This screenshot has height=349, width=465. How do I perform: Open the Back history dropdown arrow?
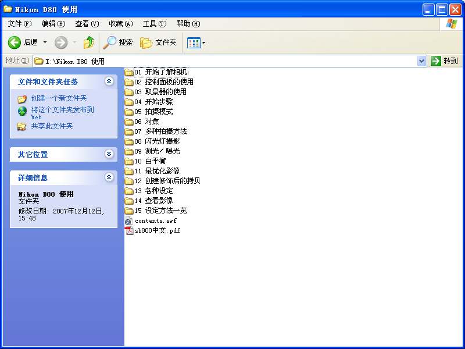click(45, 42)
